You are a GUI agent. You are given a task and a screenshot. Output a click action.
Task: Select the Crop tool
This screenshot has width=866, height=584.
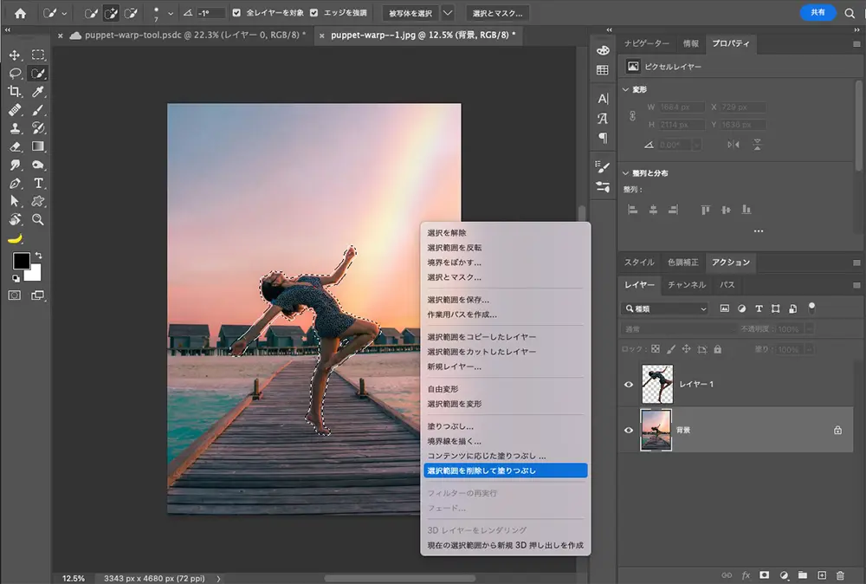coord(15,92)
